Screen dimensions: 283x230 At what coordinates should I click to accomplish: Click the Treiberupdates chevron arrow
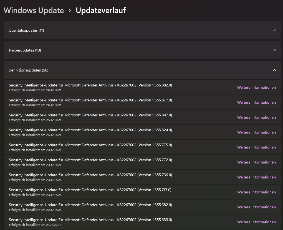point(274,50)
